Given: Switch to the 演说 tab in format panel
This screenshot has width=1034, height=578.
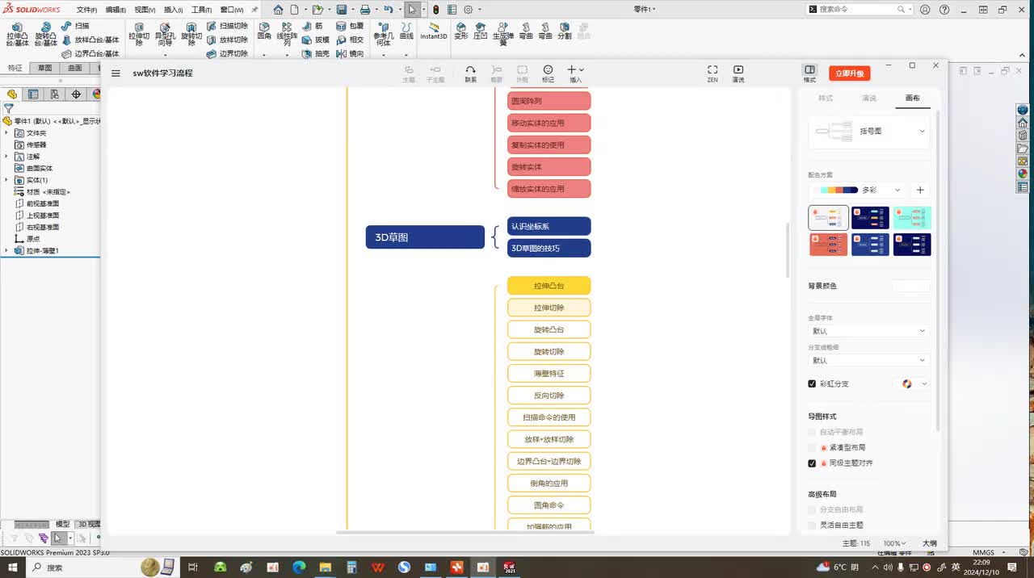Looking at the screenshot, I should click(x=869, y=98).
